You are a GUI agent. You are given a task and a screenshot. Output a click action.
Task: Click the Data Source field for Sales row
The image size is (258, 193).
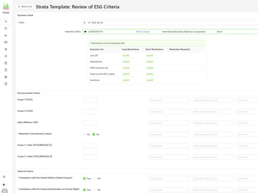point(169,123)
